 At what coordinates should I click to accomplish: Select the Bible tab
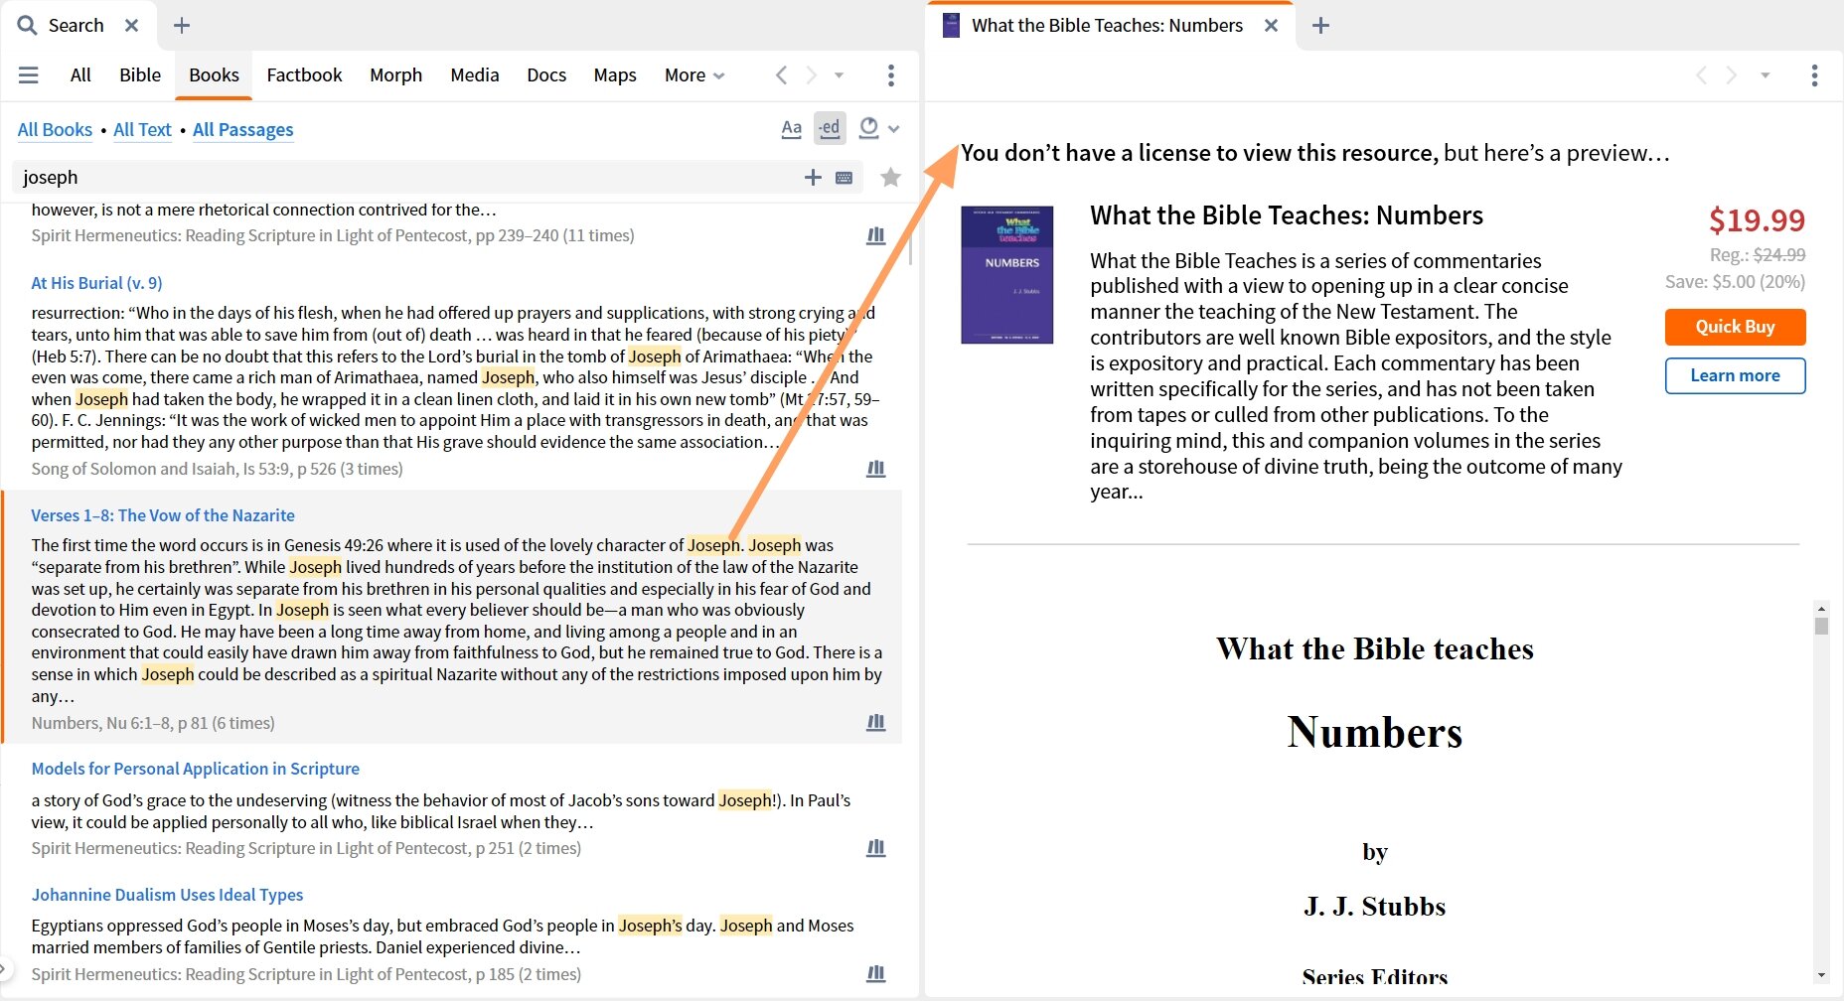(x=140, y=75)
